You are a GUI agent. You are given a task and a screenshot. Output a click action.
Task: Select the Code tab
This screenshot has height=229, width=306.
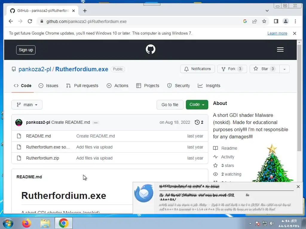23,86
